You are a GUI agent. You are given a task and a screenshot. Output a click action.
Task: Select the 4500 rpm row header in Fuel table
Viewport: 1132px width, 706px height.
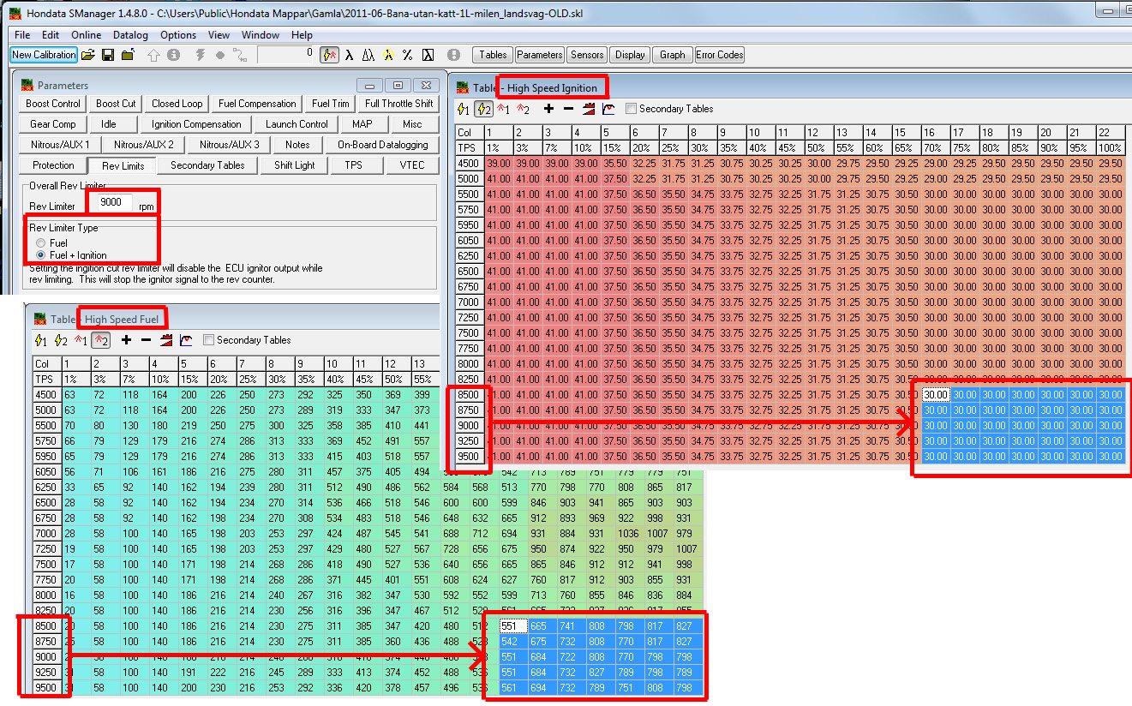click(x=47, y=395)
